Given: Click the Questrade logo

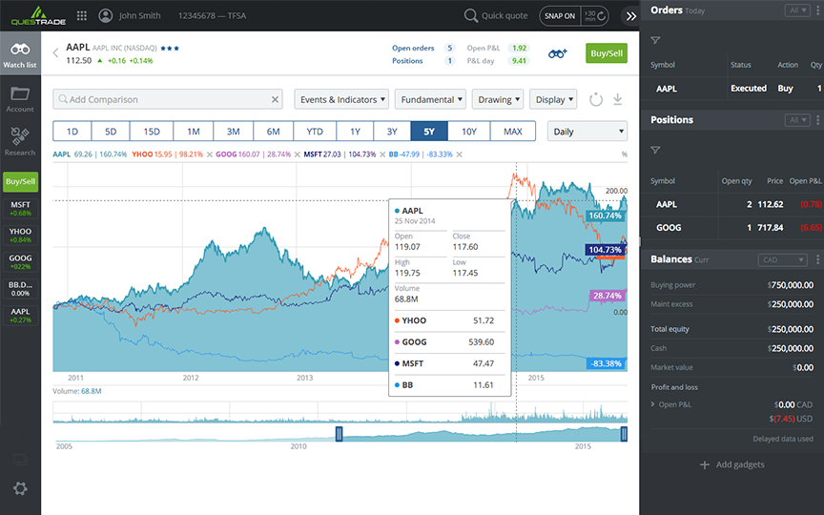Looking at the screenshot, I should 38,16.
